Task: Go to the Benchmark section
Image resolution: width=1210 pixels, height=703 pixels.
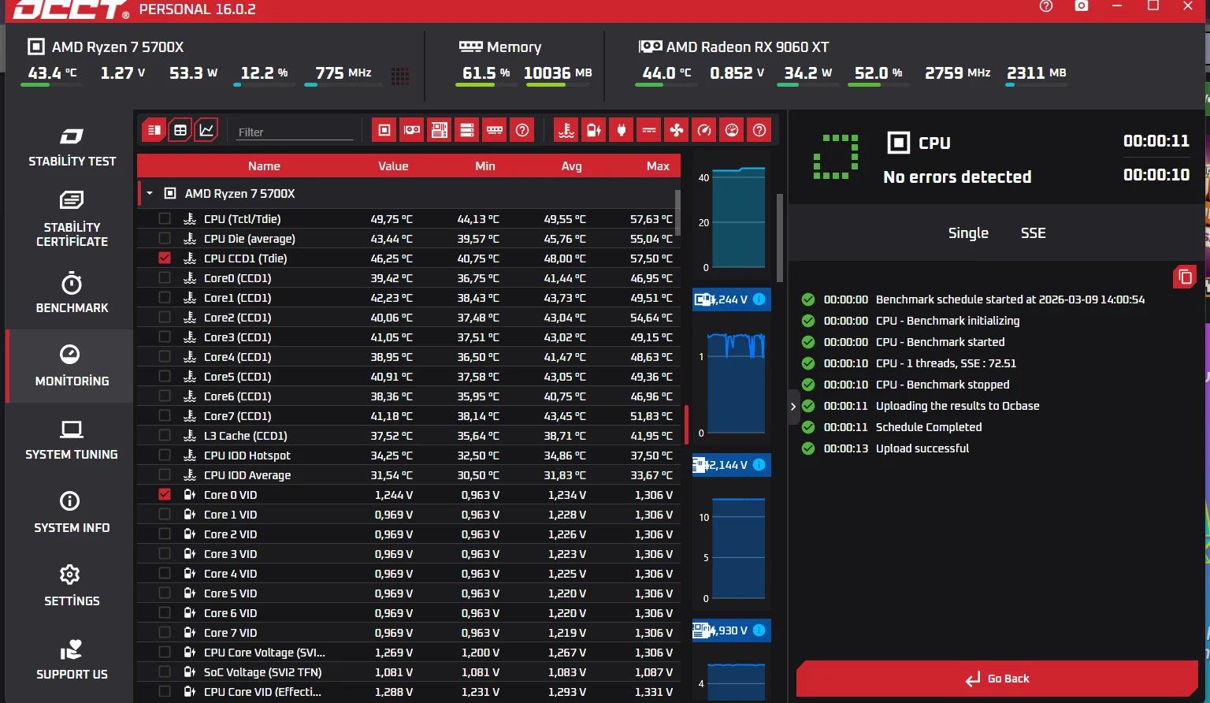Action: coord(72,293)
